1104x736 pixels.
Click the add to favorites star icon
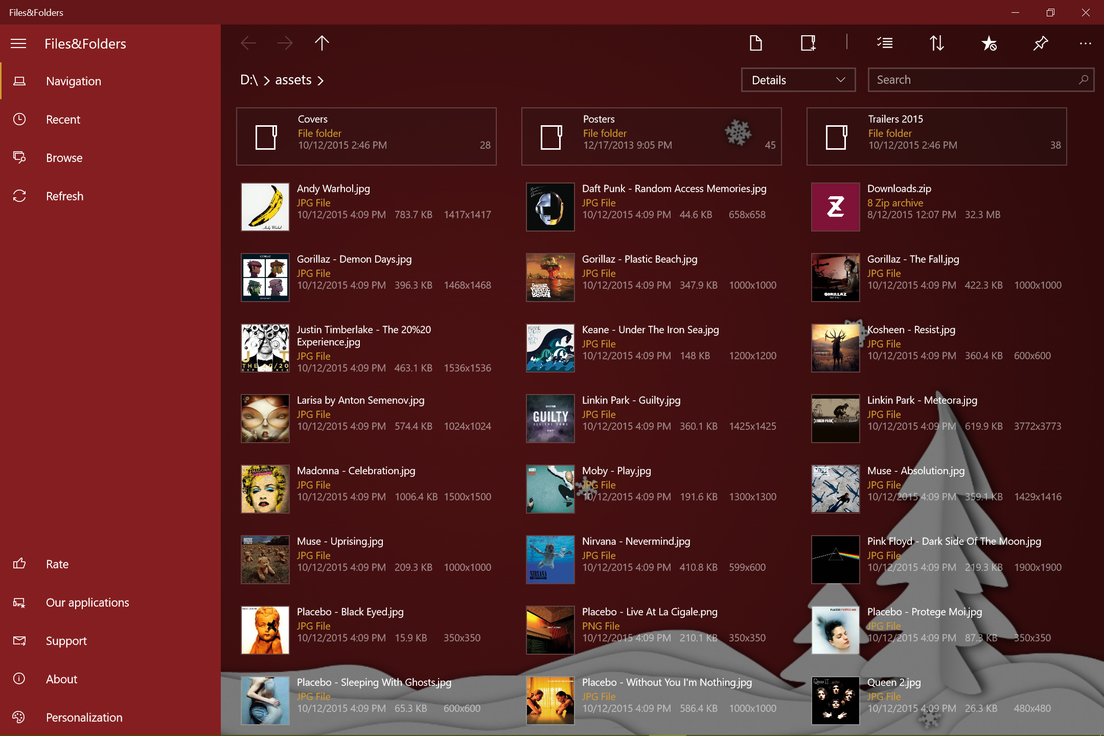click(x=989, y=43)
